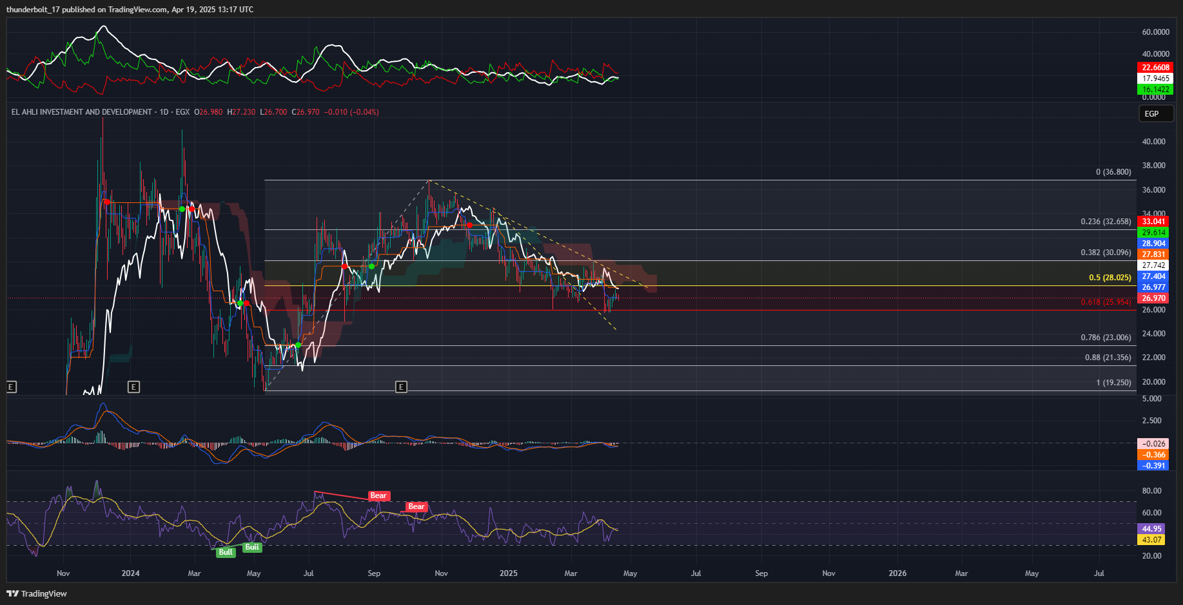Click the EGX exchange label in the legend
The height and width of the screenshot is (605, 1183).
click(x=182, y=112)
